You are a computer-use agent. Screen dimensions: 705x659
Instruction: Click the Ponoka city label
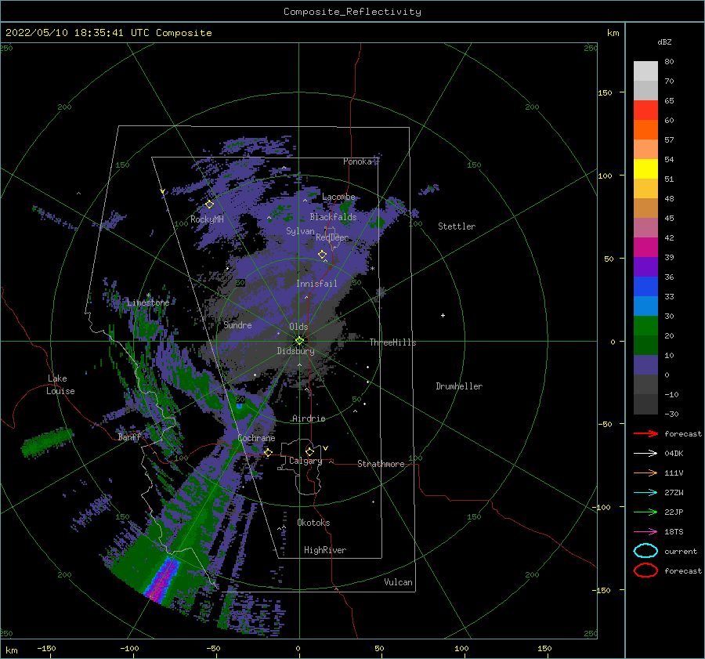point(357,161)
